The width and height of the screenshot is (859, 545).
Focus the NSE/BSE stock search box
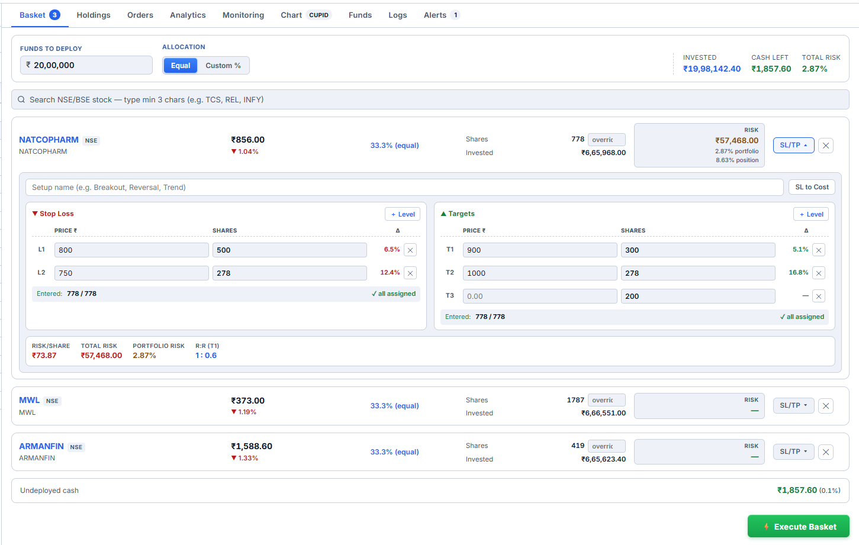click(x=430, y=99)
